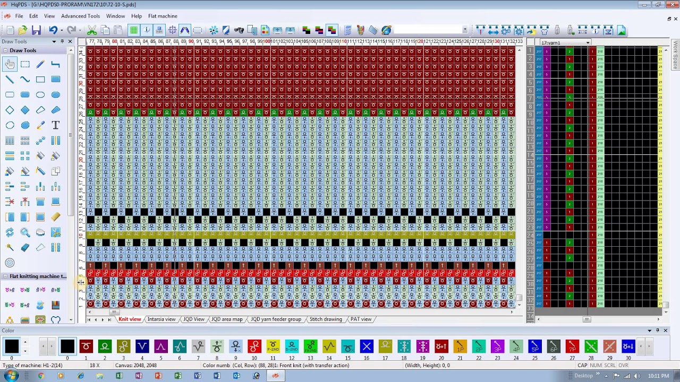
Task: Select color number 1 red stitch swatch
Action: point(86,347)
